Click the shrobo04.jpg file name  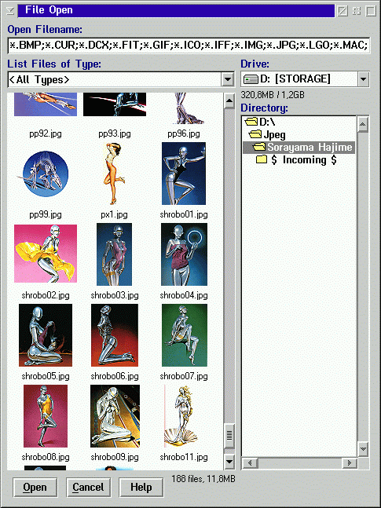[x=184, y=295]
